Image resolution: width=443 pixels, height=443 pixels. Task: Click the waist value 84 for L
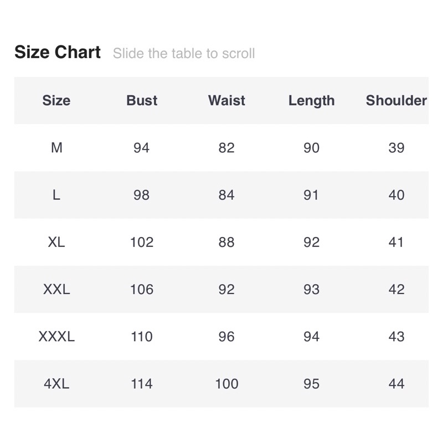226,195
